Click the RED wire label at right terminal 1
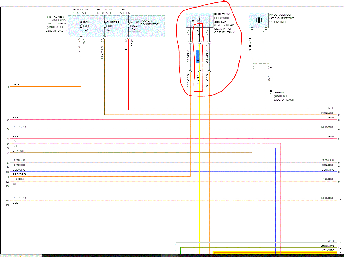Screen dimensions: 344x257 [x=331, y=108]
